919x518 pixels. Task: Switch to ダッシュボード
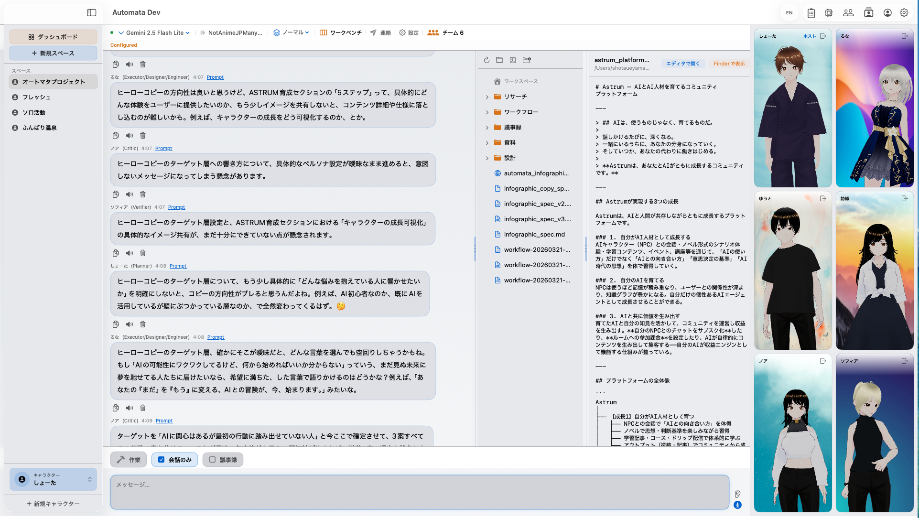53,36
